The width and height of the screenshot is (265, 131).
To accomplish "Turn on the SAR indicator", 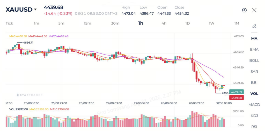I will click(x=254, y=72).
